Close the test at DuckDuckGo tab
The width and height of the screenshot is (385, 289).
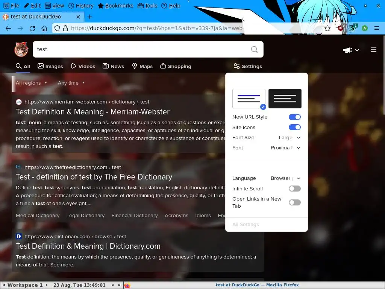78,17
